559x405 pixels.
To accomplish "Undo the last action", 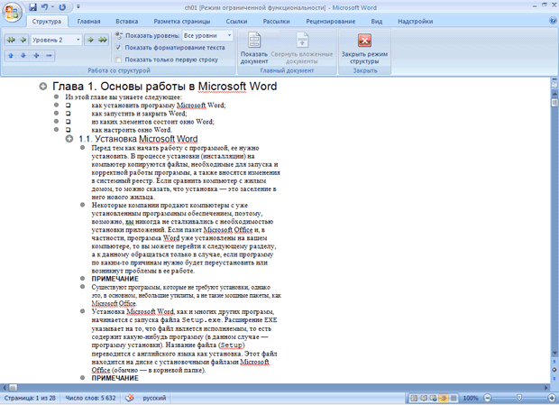I will pyautogui.click(x=44, y=7).
